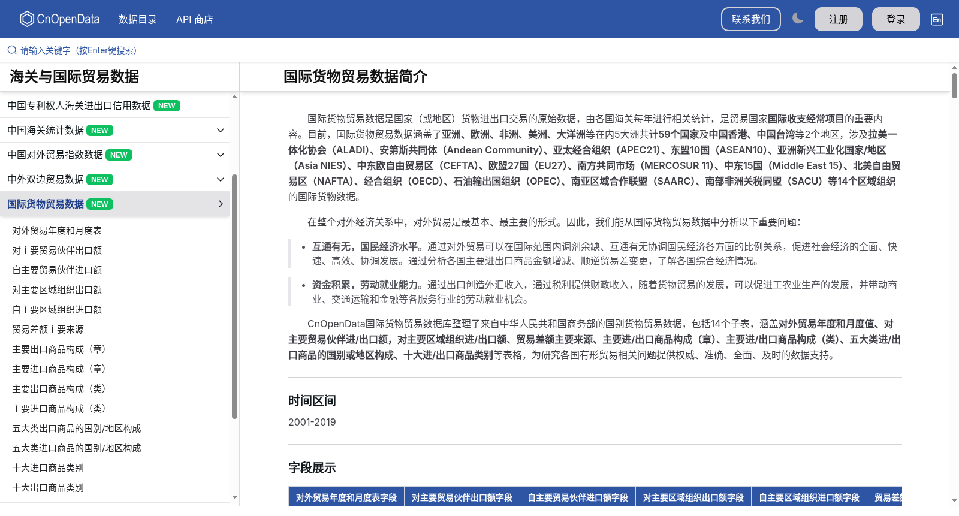Click the 2001-2019 time range text
This screenshot has height=516, width=959.
(x=312, y=422)
